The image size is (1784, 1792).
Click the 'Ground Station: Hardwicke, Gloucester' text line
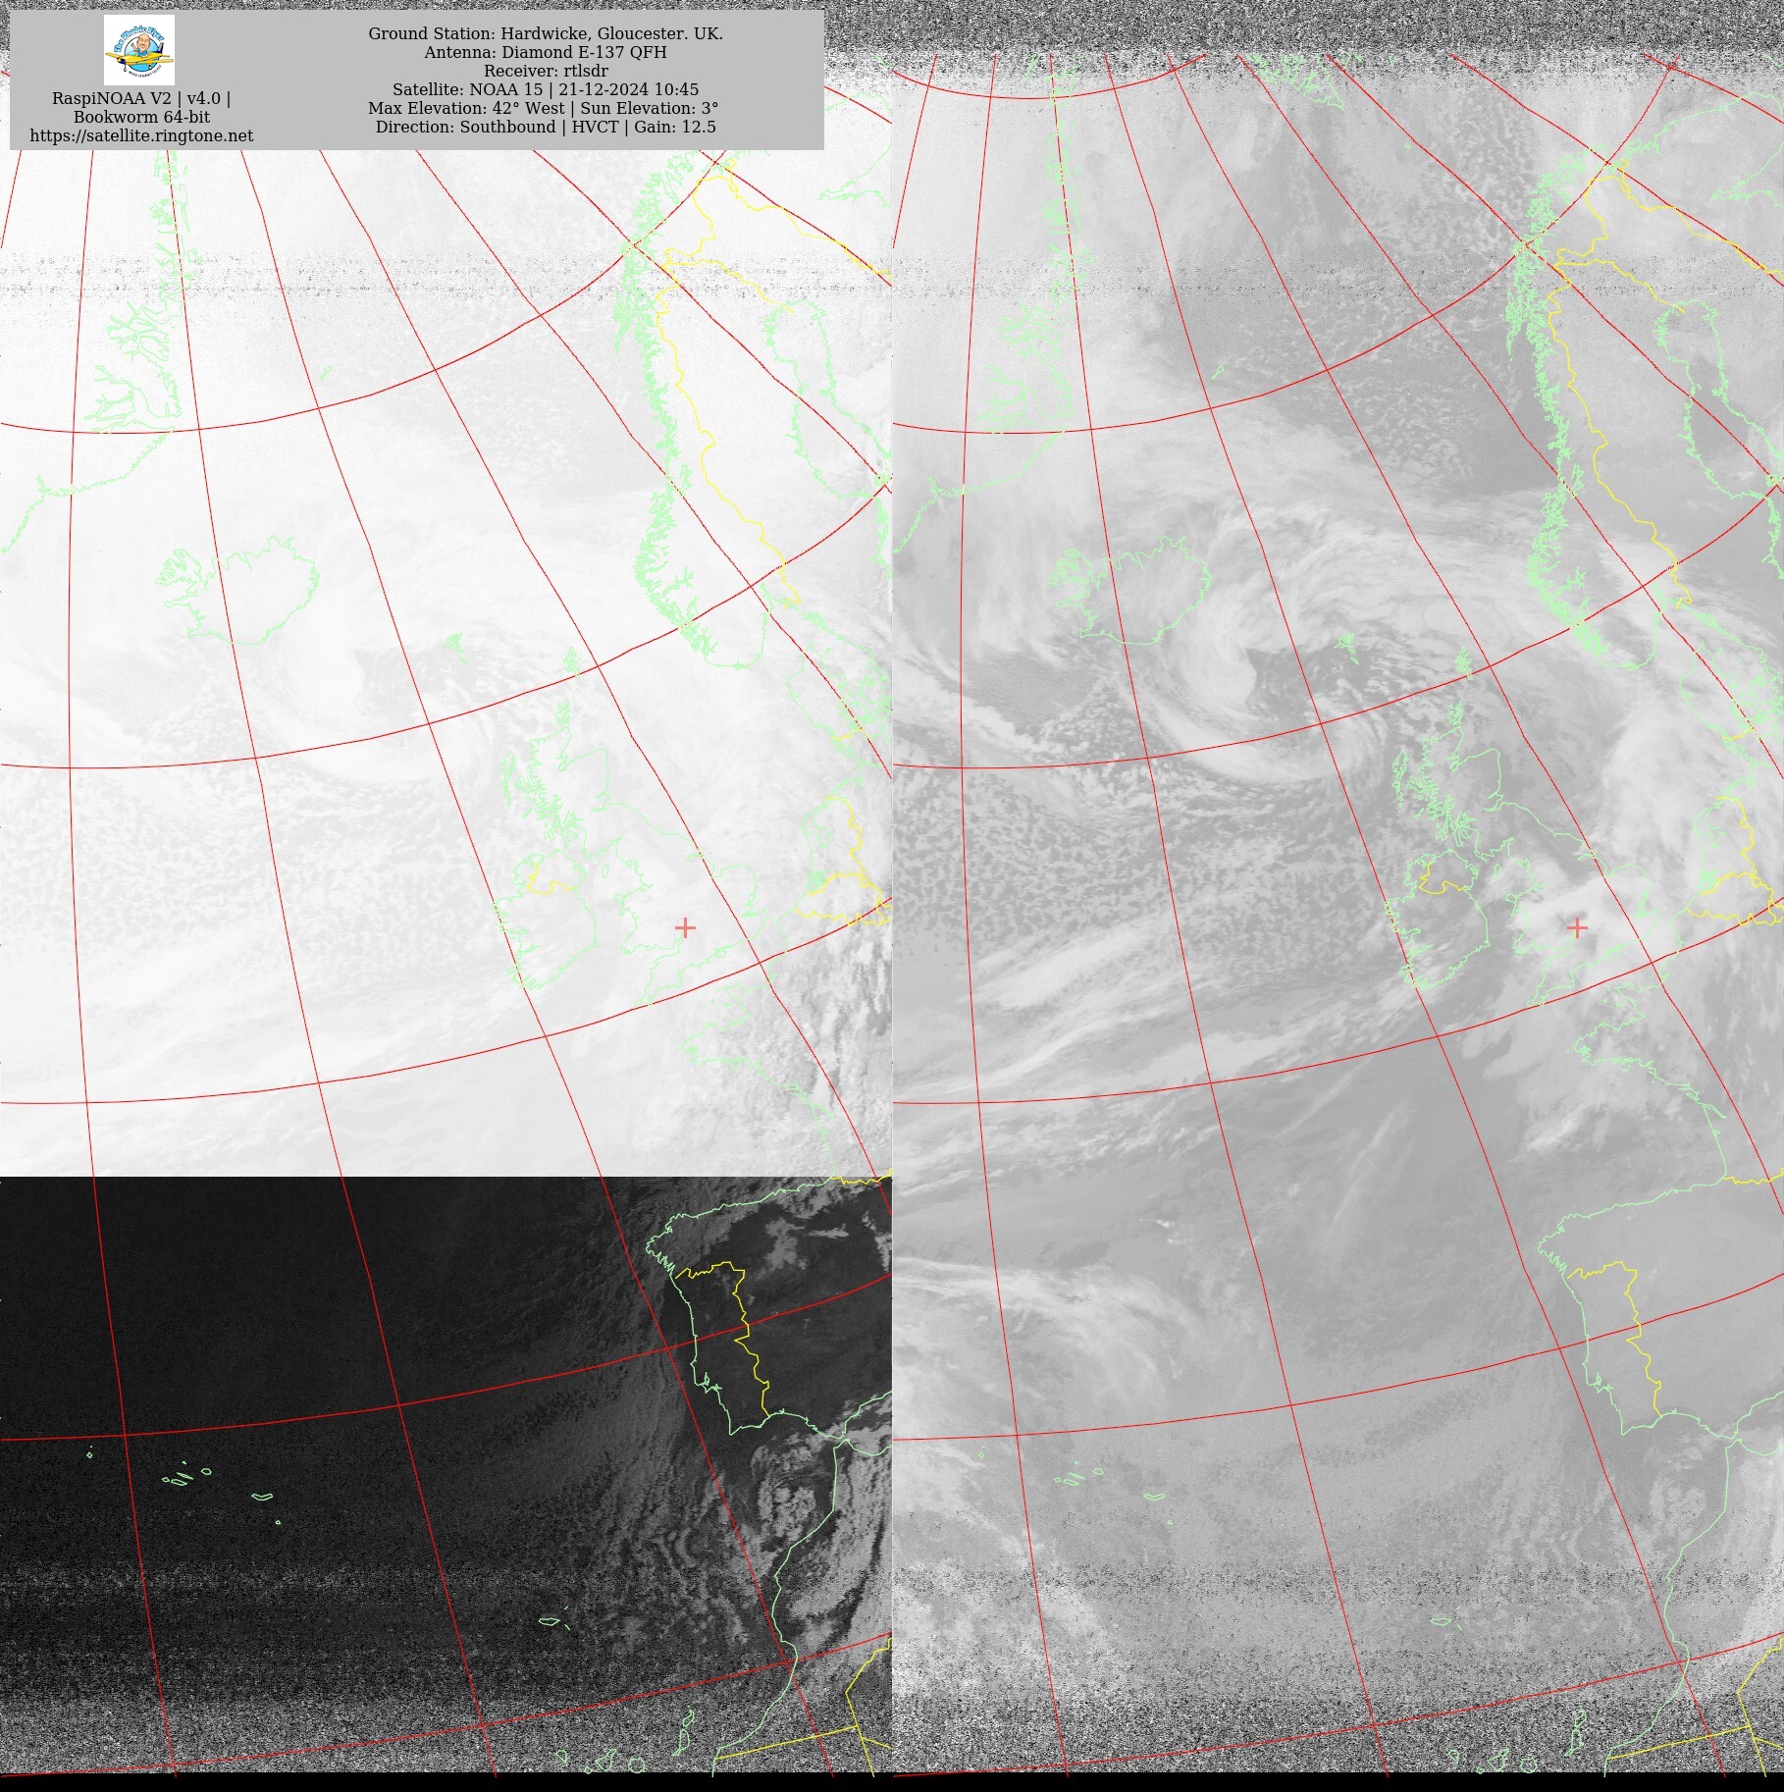coord(545,33)
